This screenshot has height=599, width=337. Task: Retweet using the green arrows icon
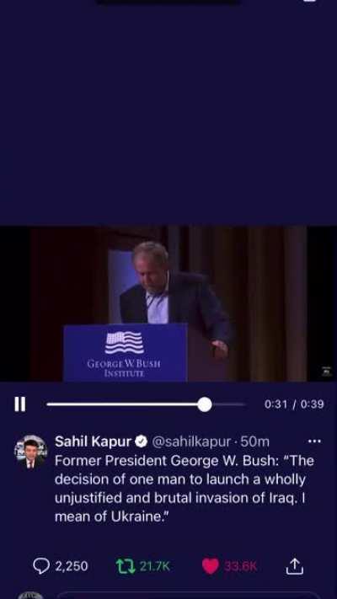click(126, 566)
